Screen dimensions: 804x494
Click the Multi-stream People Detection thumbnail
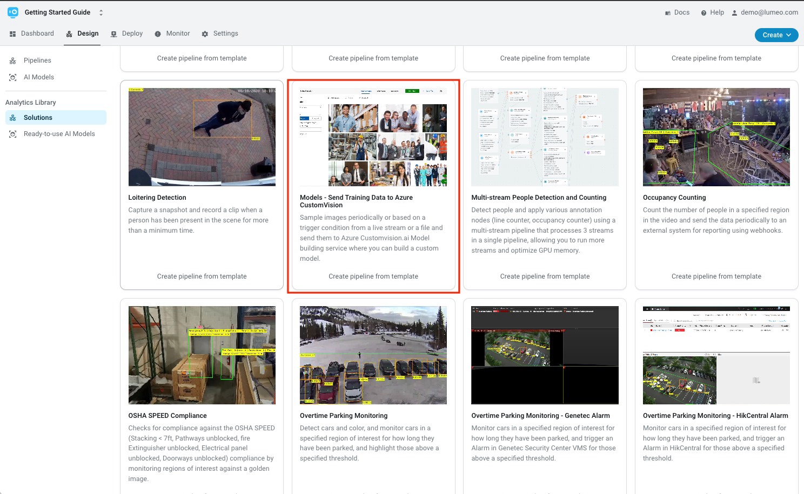pos(545,137)
